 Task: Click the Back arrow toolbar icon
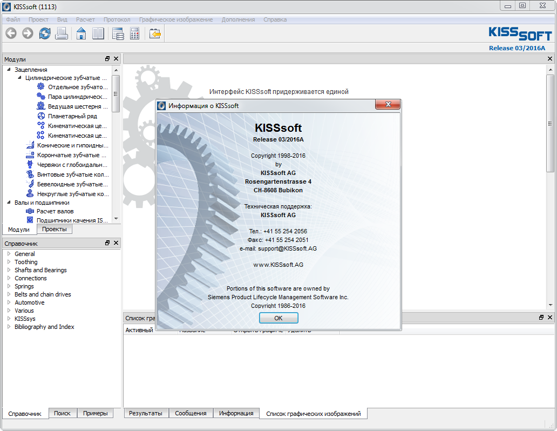pyautogui.click(x=11, y=33)
